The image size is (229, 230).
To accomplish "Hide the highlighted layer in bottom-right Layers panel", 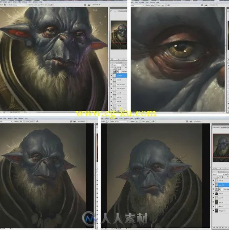I will click(x=213, y=185).
